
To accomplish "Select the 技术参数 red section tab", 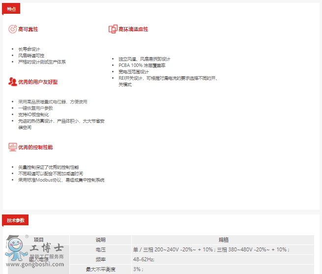I will 16,220.
